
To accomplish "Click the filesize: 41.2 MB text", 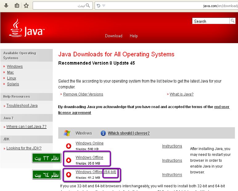I will (88, 178).
